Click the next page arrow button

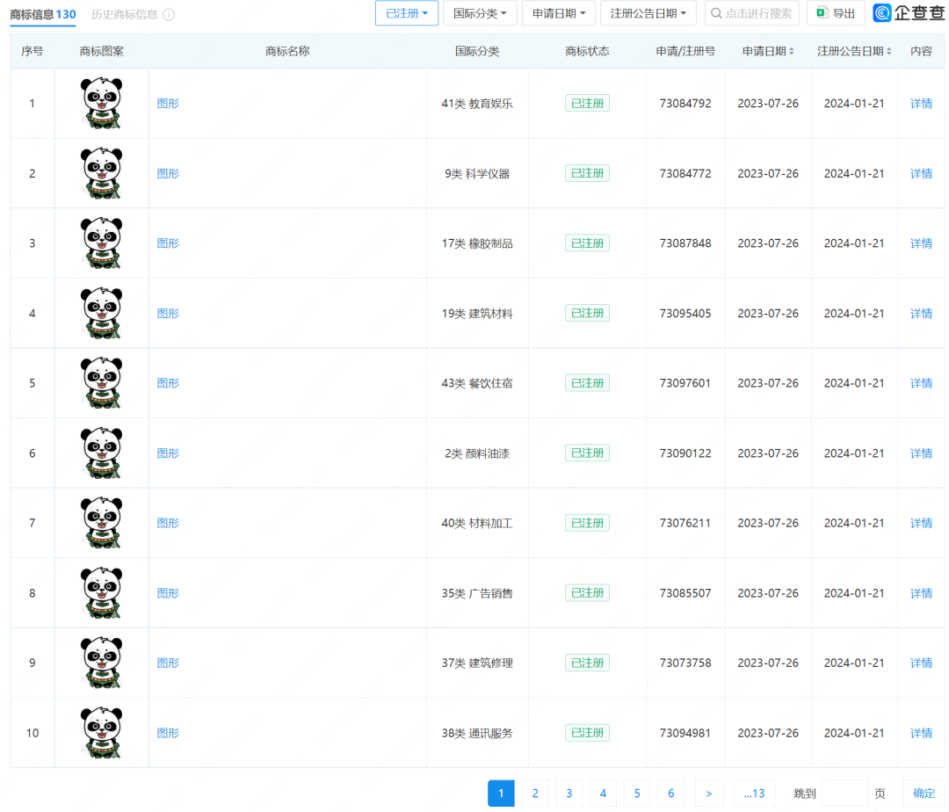point(709,794)
